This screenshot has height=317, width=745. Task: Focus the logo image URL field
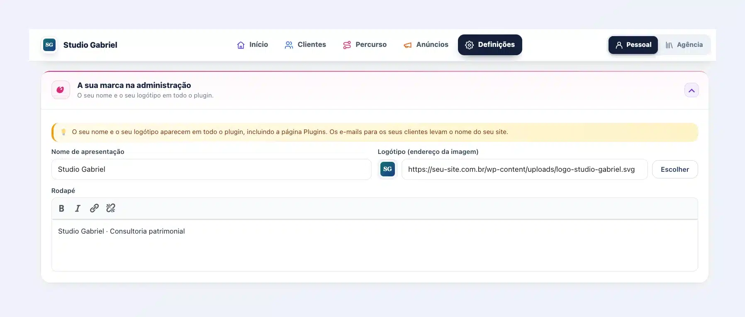(524, 169)
